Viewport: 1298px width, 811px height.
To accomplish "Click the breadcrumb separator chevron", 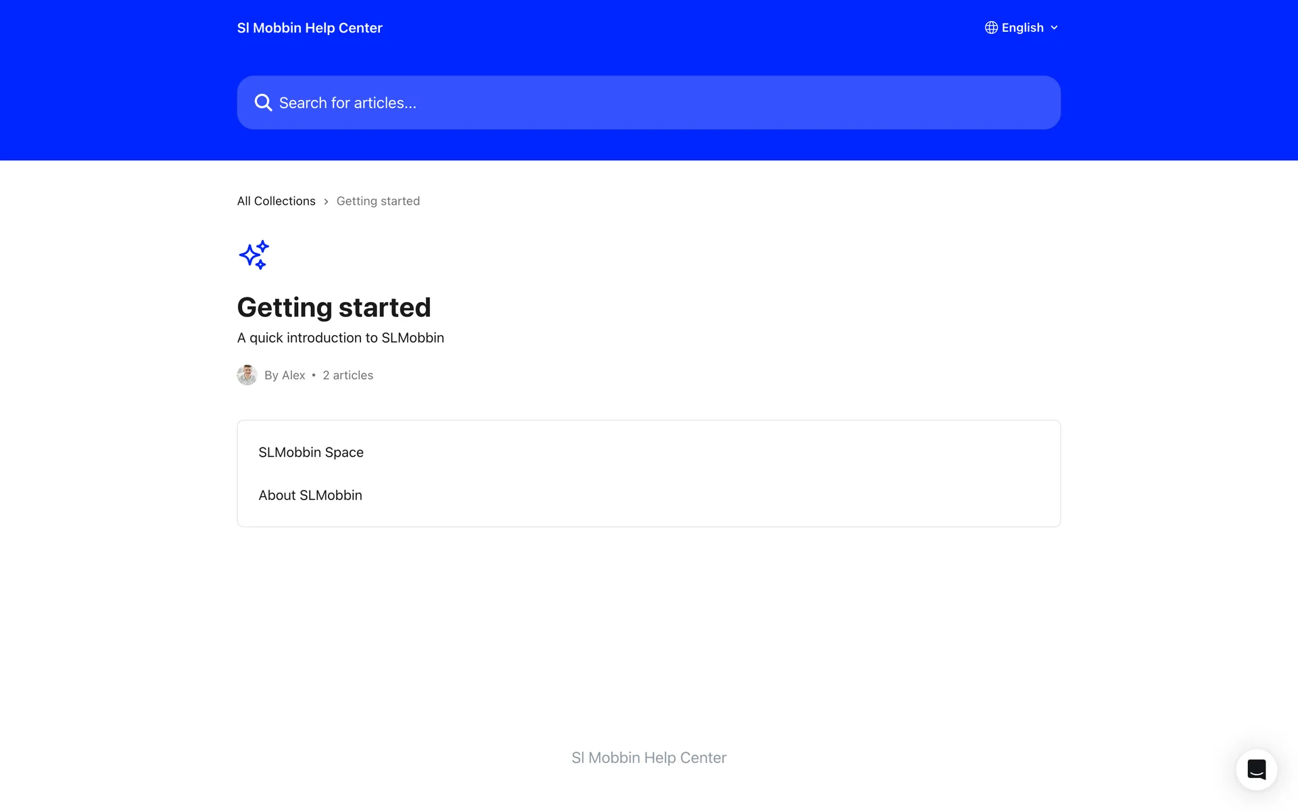I will pyautogui.click(x=326, y=201).
